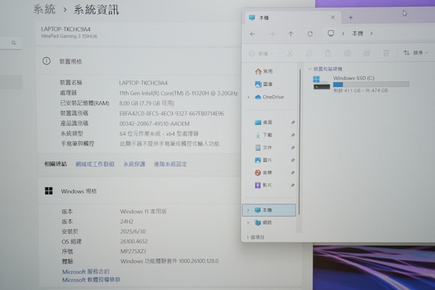Click chevron after 本機 in address bar

pos(372,34)
